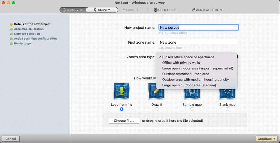Switch to Discover mode
This screenshot has height=143, width=280.
[x=73, y=10]
